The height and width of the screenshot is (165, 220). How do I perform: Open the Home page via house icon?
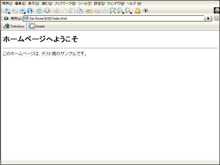tap(30, 10)
